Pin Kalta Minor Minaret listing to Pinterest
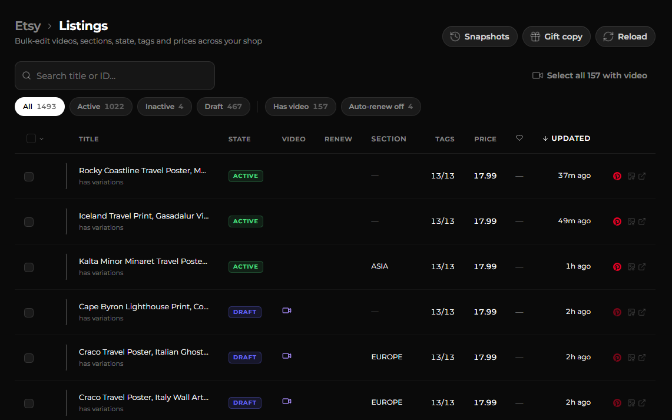This screenshot has height=420, width=672. [x=617, y=267]
